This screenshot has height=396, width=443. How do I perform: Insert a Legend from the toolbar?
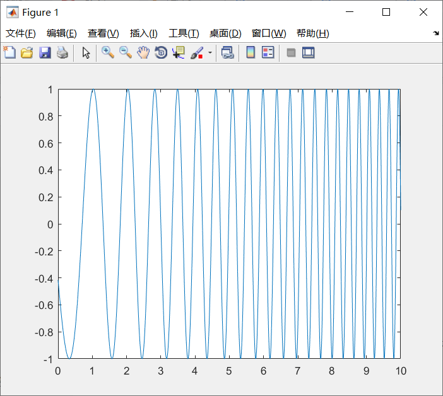click(268, 52)
